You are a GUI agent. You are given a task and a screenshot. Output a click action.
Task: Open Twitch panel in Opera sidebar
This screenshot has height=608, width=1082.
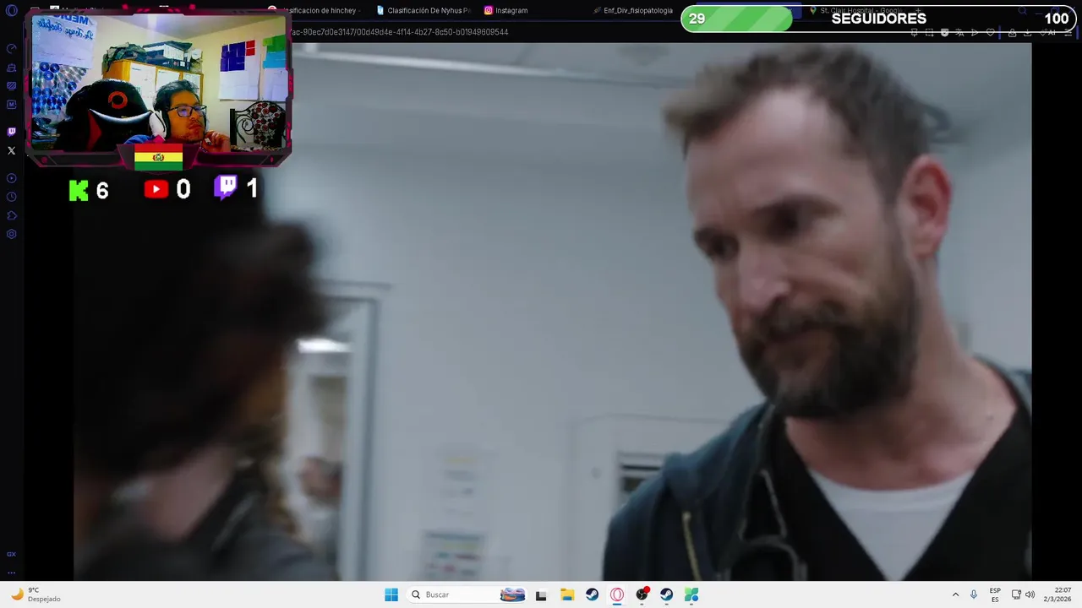pyautogui.click(x=11, y=132)
